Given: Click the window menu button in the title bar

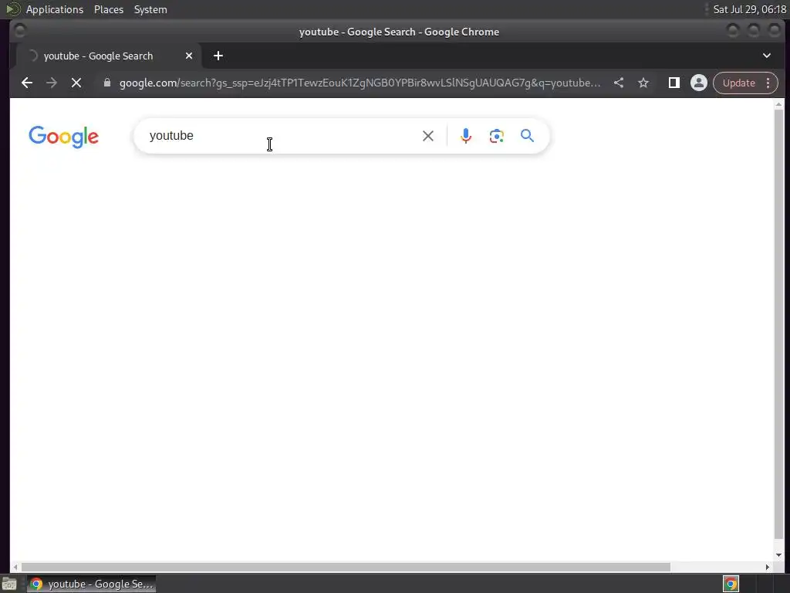Looking at the screenshot, I should [x=19, y=31].
